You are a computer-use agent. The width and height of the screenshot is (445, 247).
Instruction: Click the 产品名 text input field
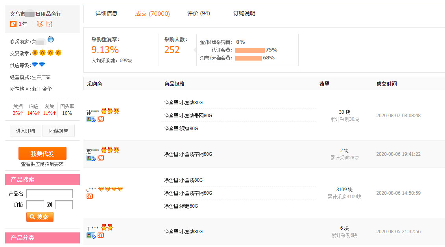pos(50,194)
